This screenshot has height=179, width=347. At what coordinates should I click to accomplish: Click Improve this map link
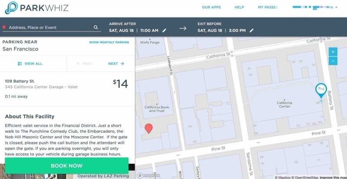click(333, 177)
